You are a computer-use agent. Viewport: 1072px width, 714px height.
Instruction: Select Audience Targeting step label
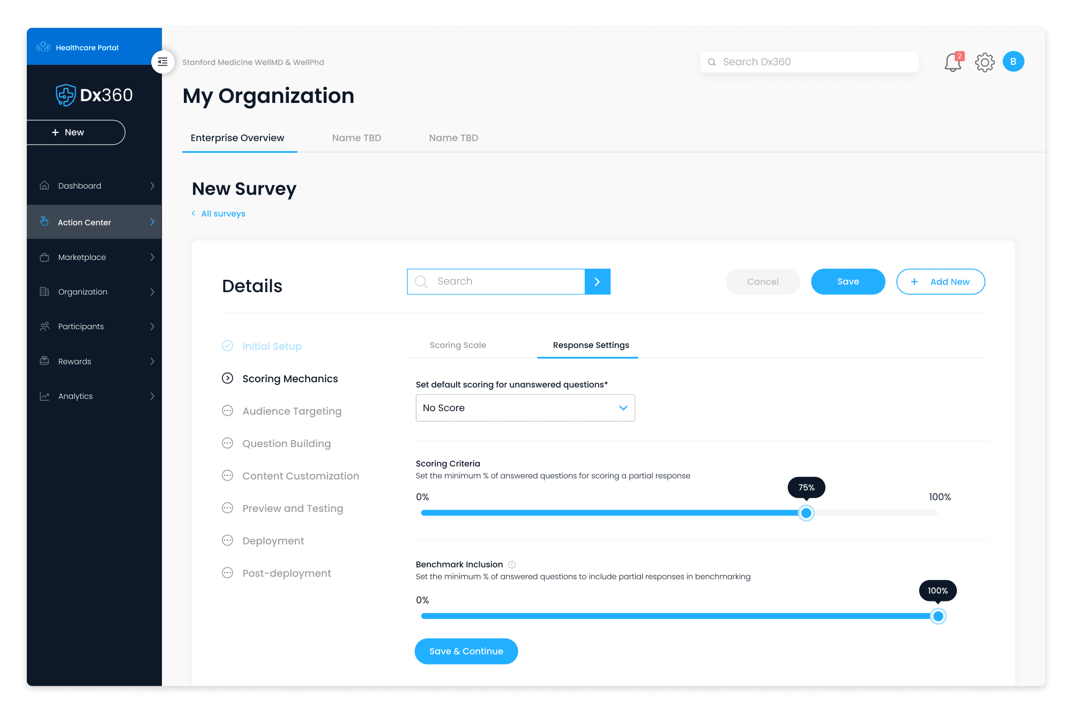pyautogui.click(x=292, y=411)
